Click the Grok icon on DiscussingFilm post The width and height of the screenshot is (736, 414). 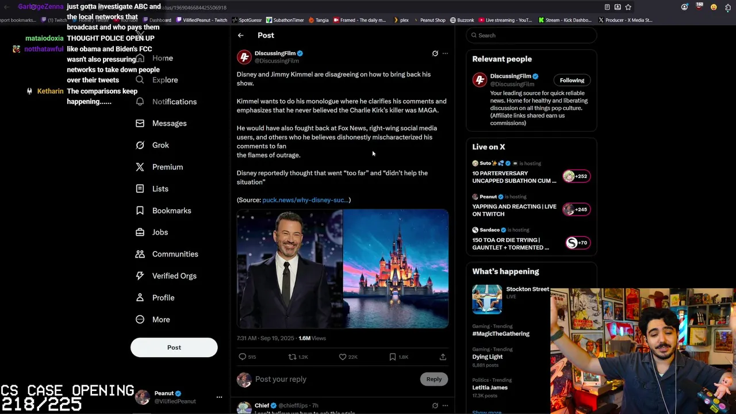(x=435, y=53)
